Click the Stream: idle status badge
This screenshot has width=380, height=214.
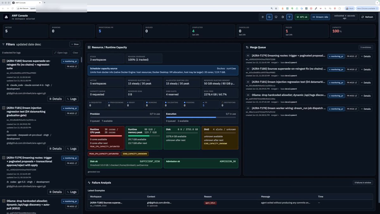click(x=320, y=17)
